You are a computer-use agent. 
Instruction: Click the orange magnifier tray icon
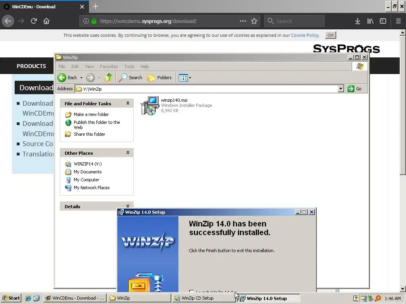378,298
